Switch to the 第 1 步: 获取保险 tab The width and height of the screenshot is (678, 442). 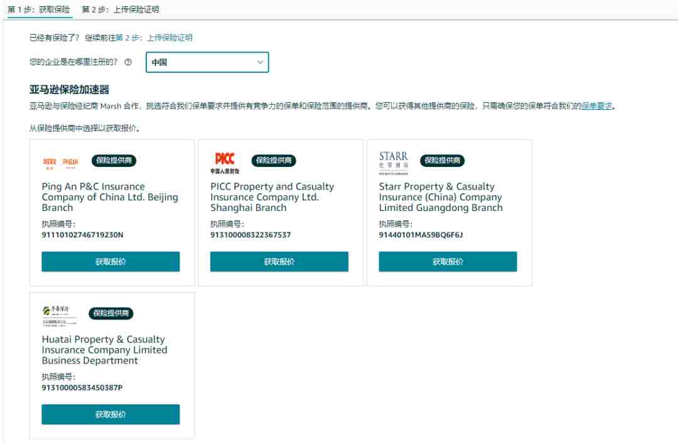(x=39, y=9)
